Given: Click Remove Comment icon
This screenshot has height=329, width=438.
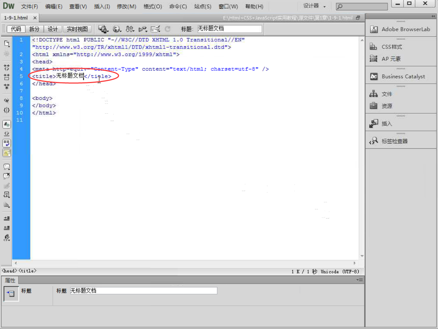Looking at the screenshot, I should (x=7, y=176).
